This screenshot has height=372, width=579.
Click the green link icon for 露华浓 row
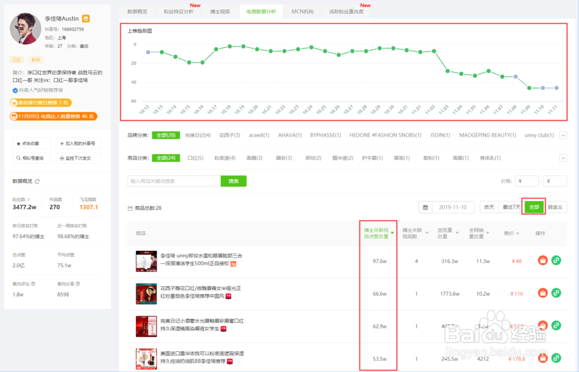point(556,358)
